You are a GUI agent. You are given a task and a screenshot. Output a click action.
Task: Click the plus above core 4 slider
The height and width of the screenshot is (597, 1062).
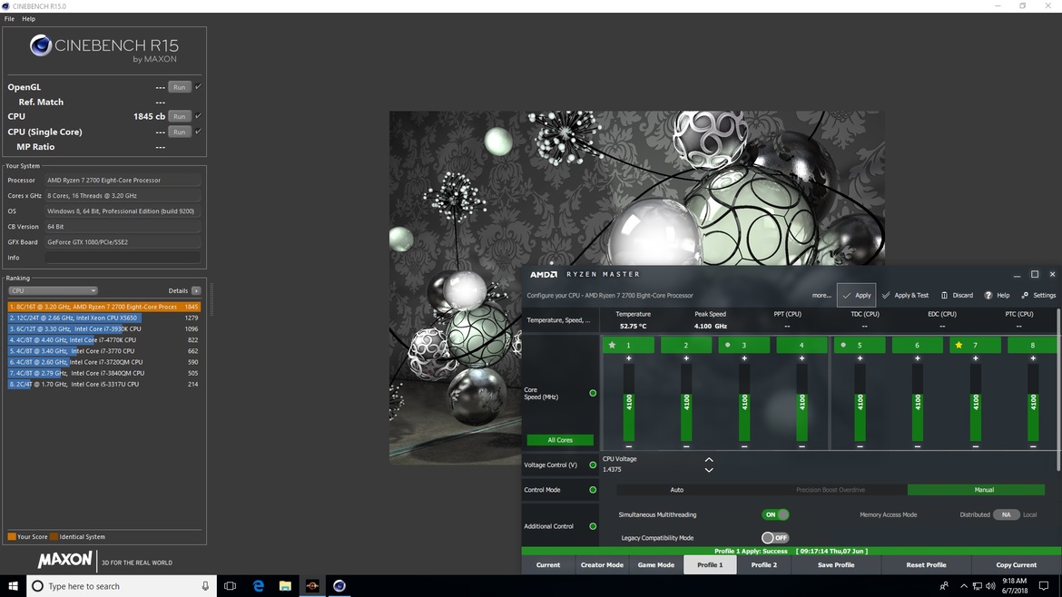801,358
